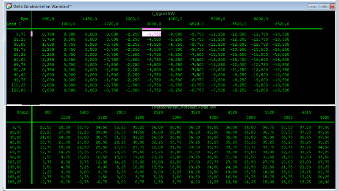Minimize the Delta Zündwinkel im Warmlauf window
This screenshot has height=191, width=339.
[x=313, y=6]
